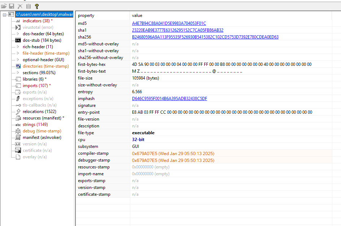Open directories (time-stamp) entry
Viewport: 341px width, 226px height.
46,66
